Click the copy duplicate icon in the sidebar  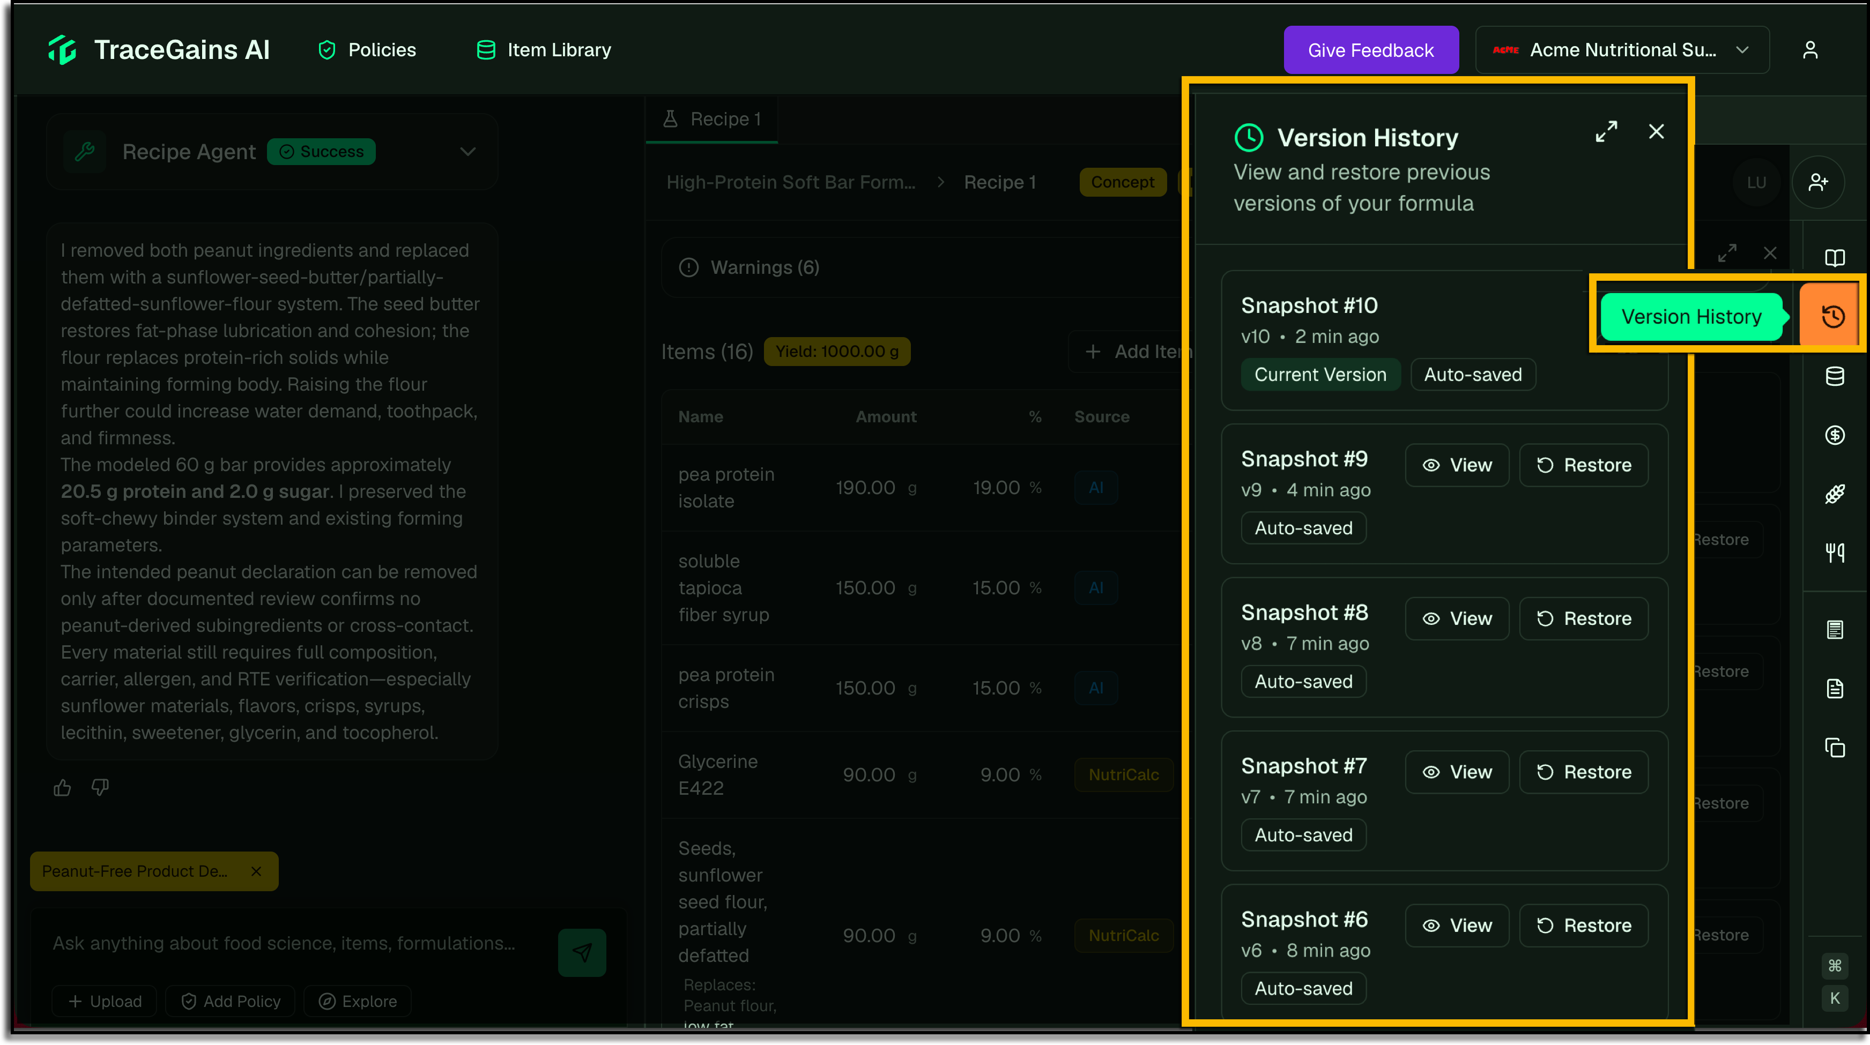click(x=1835, y=748)
